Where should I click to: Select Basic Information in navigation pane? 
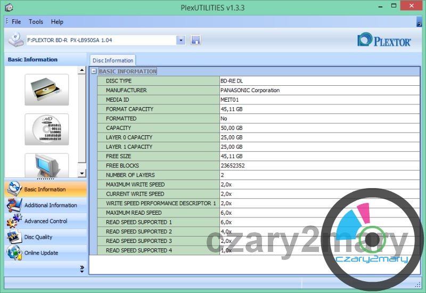click(x=46, y=189)
